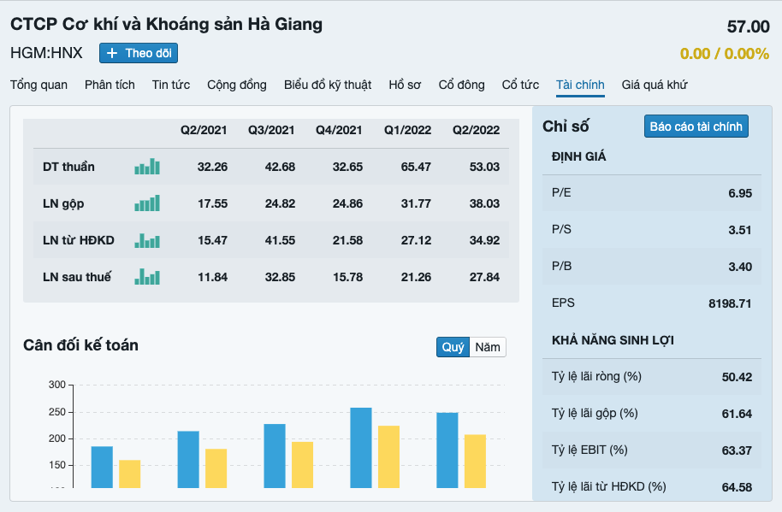Image resolution: width=782 pixels, height=512 pixels.
Task: Click the first blue bar in balance chart
Action: click(x=102, y=468)
